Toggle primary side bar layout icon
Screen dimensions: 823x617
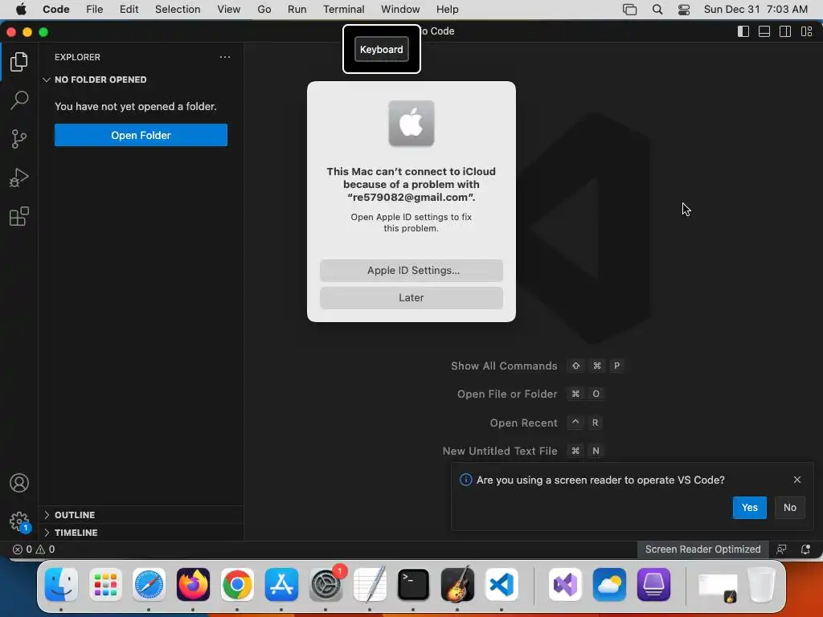pos(743,31)
